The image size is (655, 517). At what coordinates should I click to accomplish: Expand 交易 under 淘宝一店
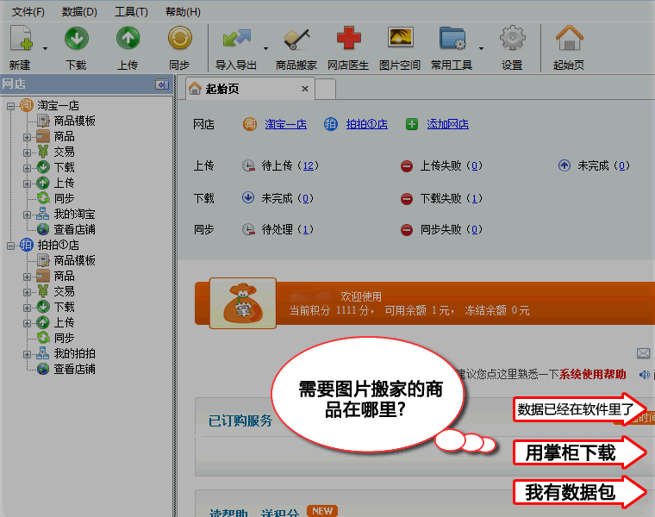(28, 153)
